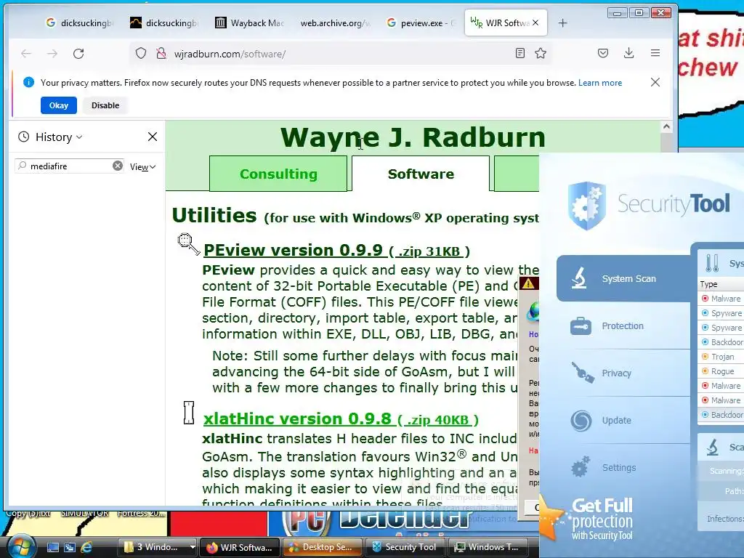Switch to second dicksuckingb tab
The width and height of the screenshot is (744, 558).
[x=164, y=23]
